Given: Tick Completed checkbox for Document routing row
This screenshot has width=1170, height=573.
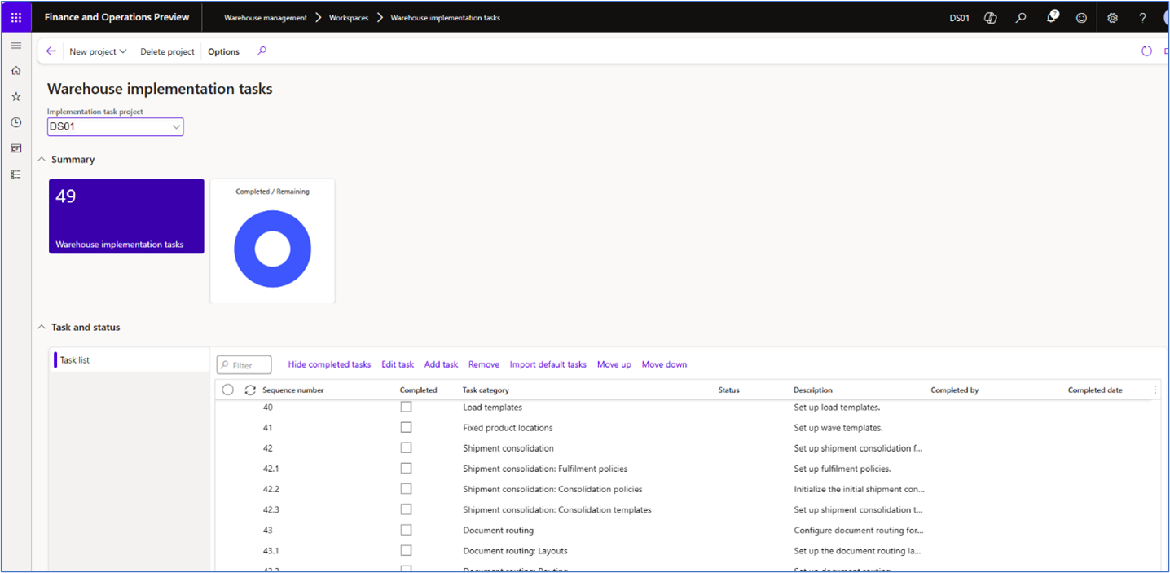Looking at the screenshot, I should point(406,530).
